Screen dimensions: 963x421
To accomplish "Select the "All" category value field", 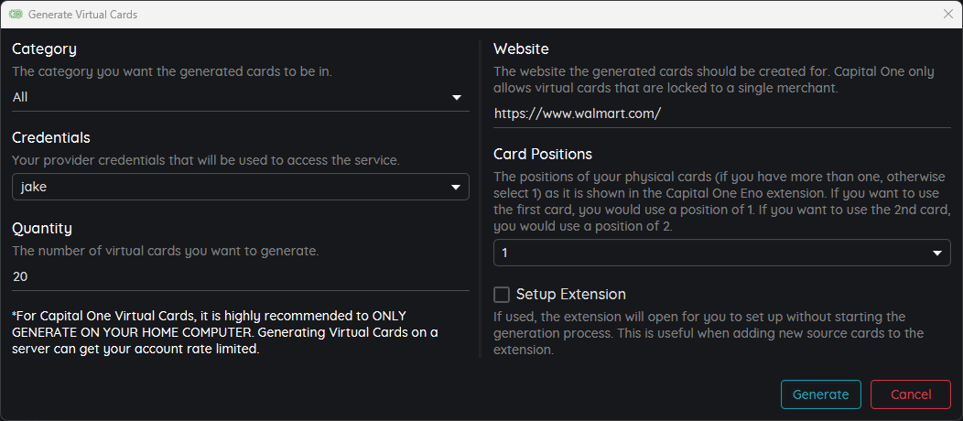I will click(x=240, y=97).
